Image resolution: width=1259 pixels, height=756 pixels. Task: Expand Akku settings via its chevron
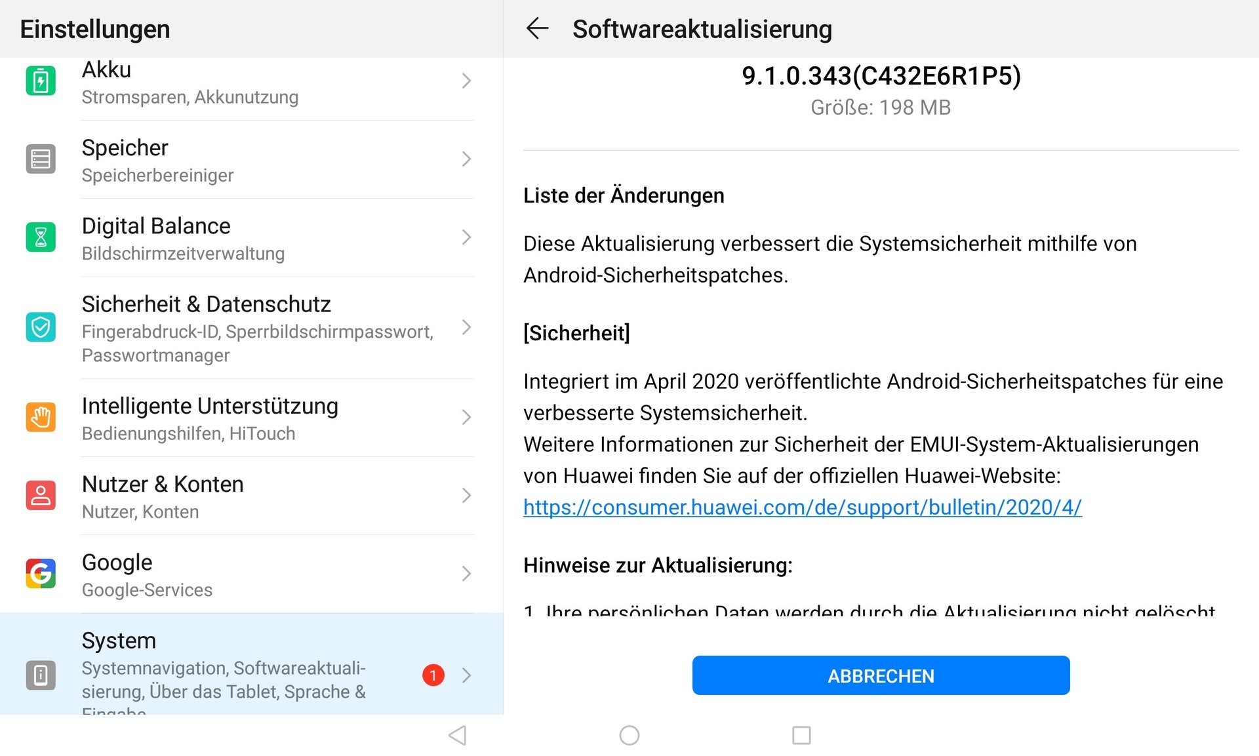(x=466, y=81)
